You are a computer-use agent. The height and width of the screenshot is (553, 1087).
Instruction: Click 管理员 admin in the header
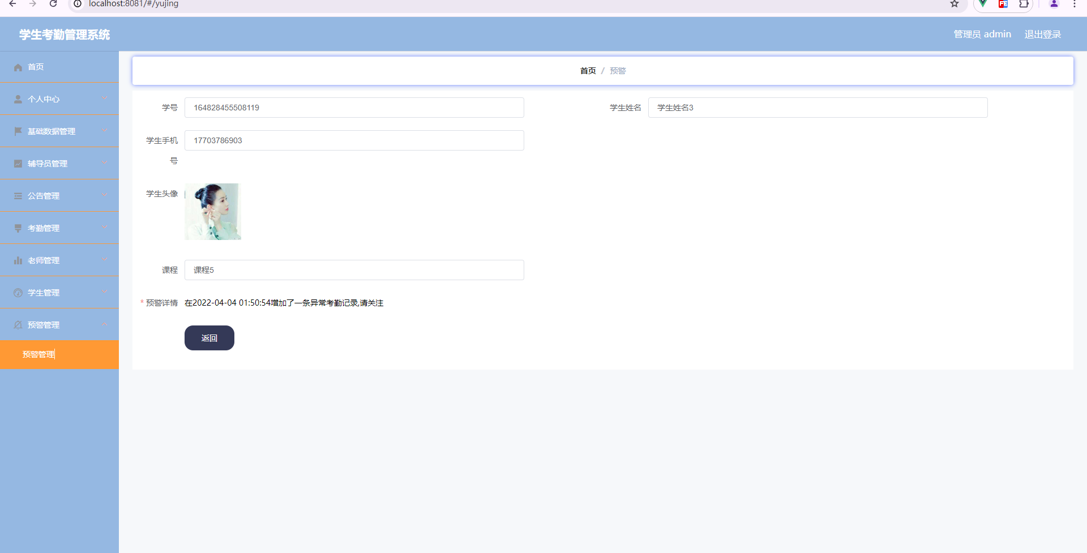coord(982,35)
